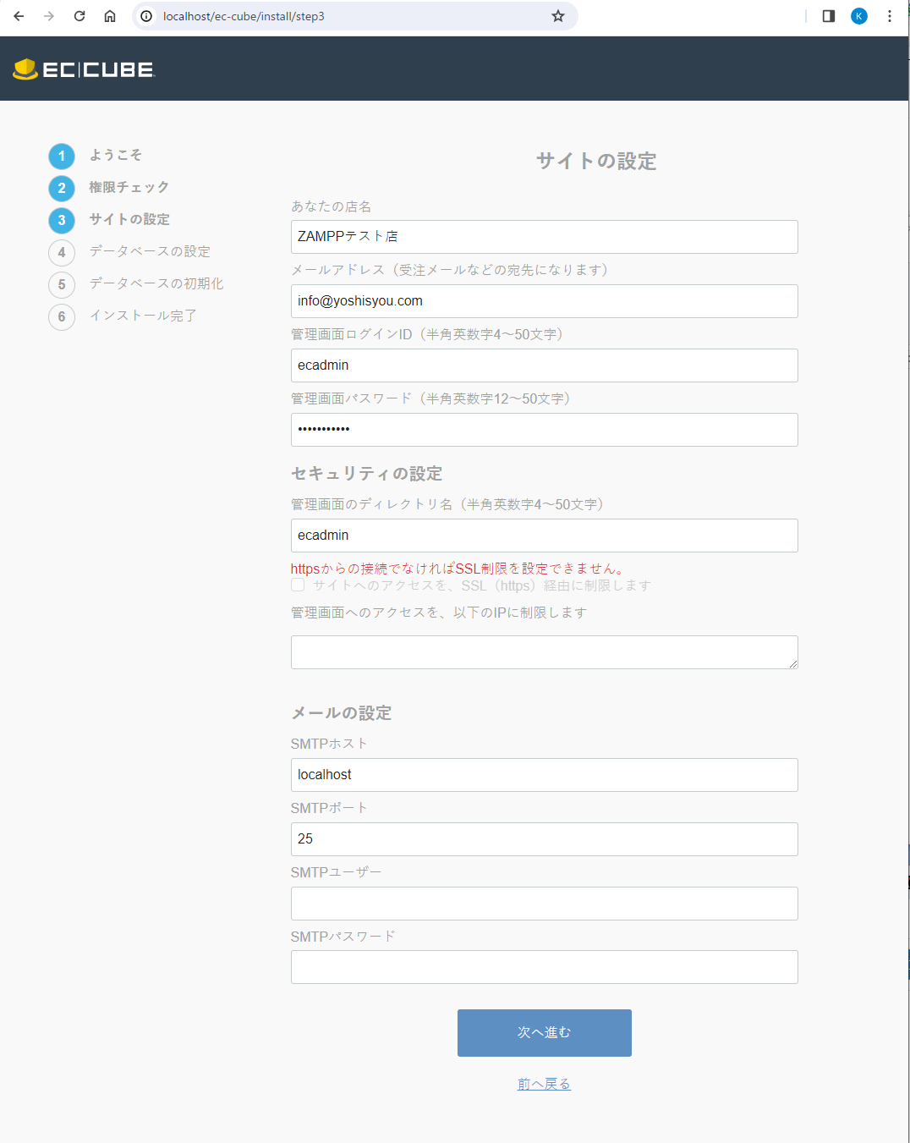The height and width of the screenshot is (1143, 910).
Task: Go to browser home page icon
Action: point(110,16)
